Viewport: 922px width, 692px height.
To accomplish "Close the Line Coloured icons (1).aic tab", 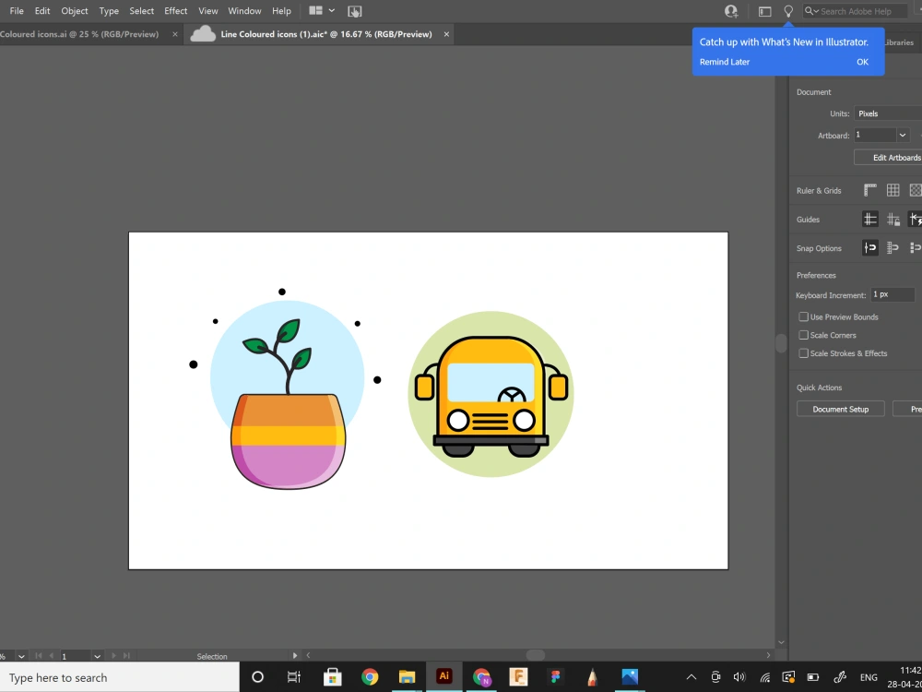I will coord(446,34).
